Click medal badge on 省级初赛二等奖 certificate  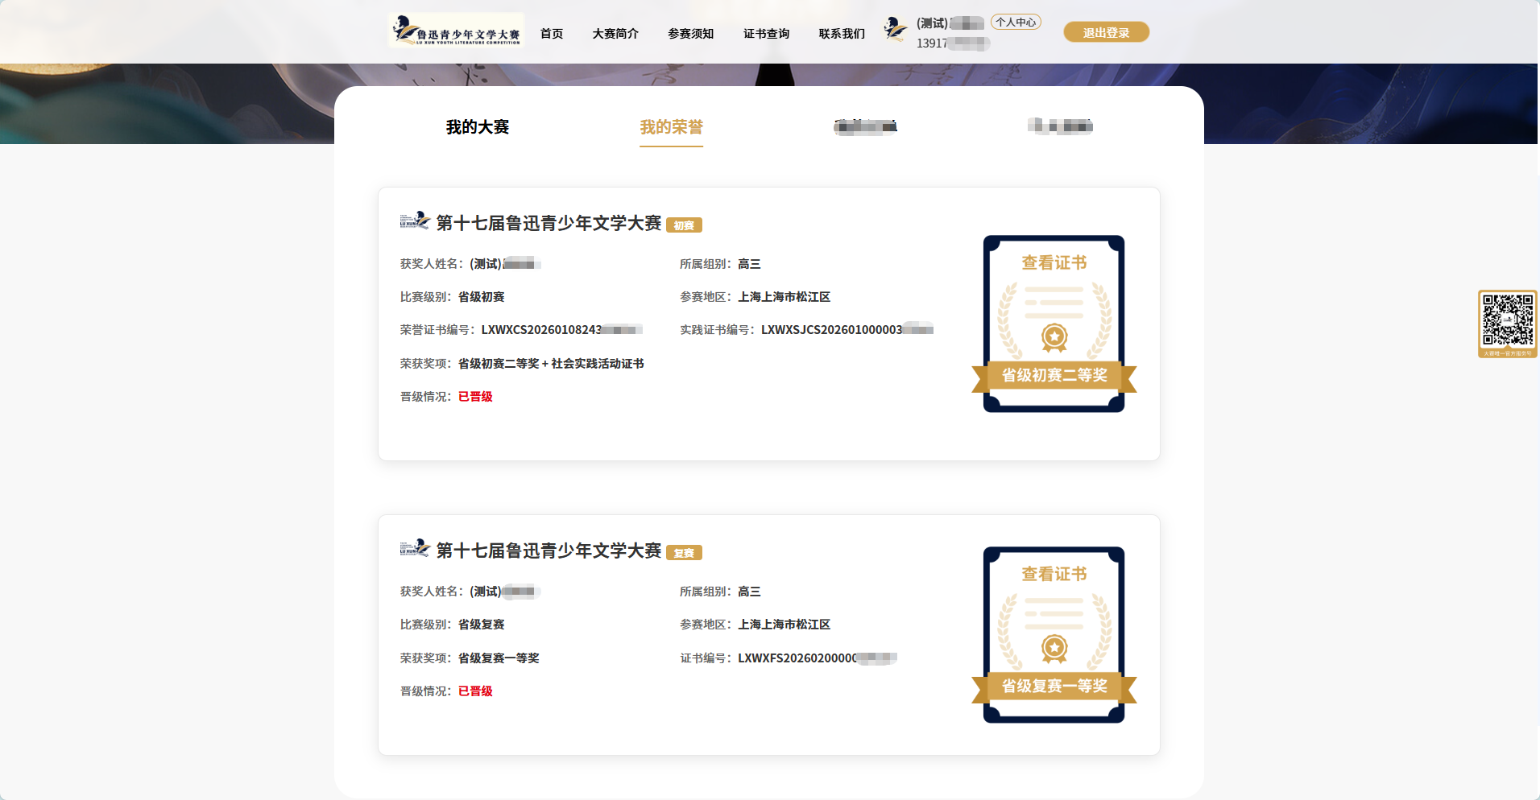pos(1054,336)
